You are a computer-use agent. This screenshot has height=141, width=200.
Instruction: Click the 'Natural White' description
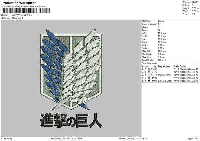165,75
